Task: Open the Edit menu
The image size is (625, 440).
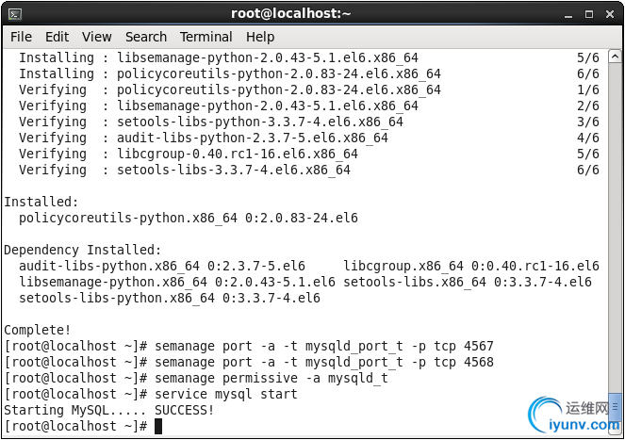Action: [x=57, y=37]
